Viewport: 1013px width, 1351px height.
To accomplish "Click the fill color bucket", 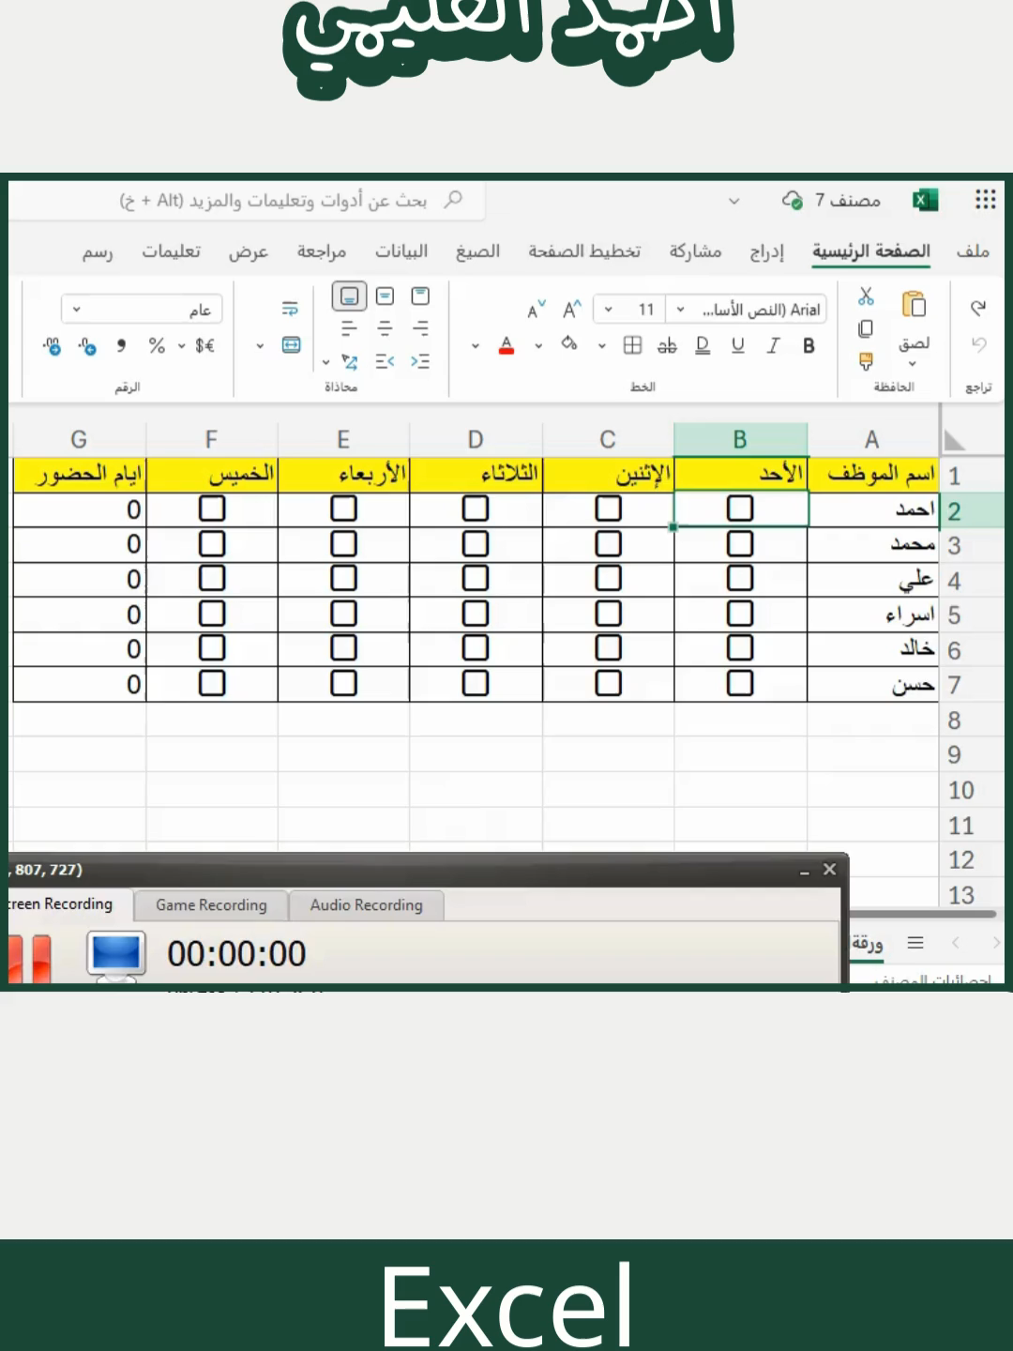I will pyautogui.click(x=568, y=344).
